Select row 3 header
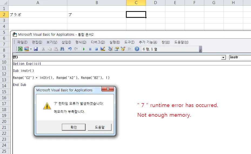The height and width of the screenshot is (154, 251). click(x=4, y=21)
